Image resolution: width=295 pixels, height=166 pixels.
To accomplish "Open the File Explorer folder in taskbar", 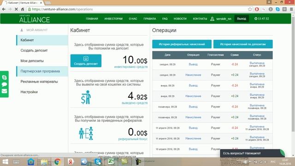I will [44, 162].
